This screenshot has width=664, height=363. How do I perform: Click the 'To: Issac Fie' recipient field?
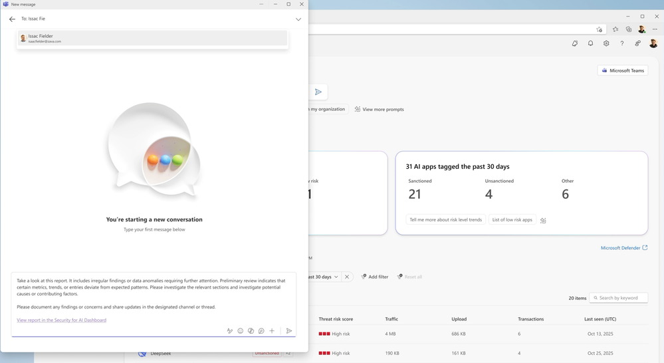[x=152, y=19]
